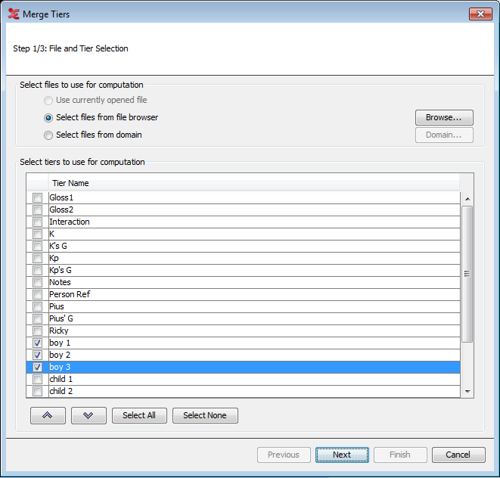Cancel the Merge Tiers wizard
Screen dimensions: 500x478
pos(458,455)
